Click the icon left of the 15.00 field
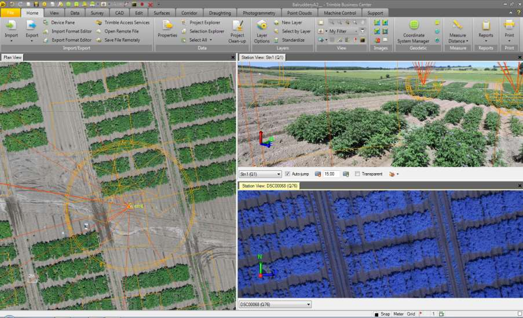The image size is (523, 318). 318,174
